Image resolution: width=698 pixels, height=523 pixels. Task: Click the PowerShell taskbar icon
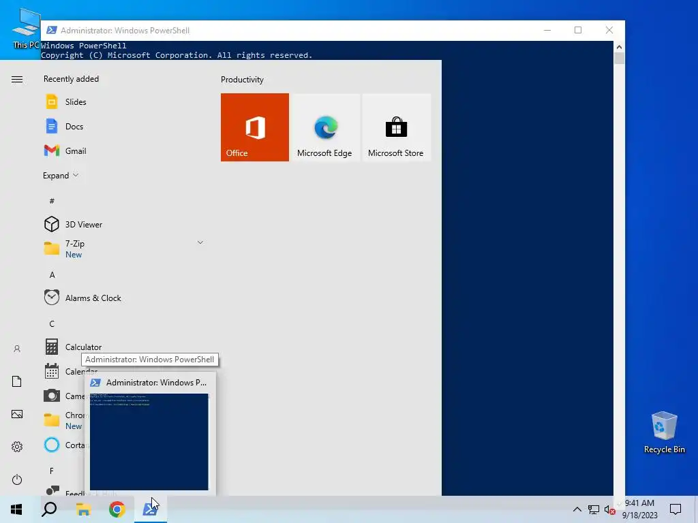[x=151, y=509]
